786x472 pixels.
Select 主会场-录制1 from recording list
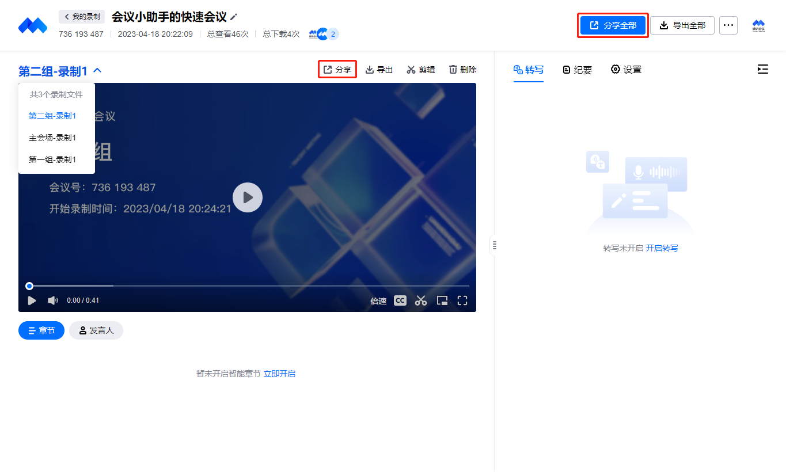pos(52,138)
